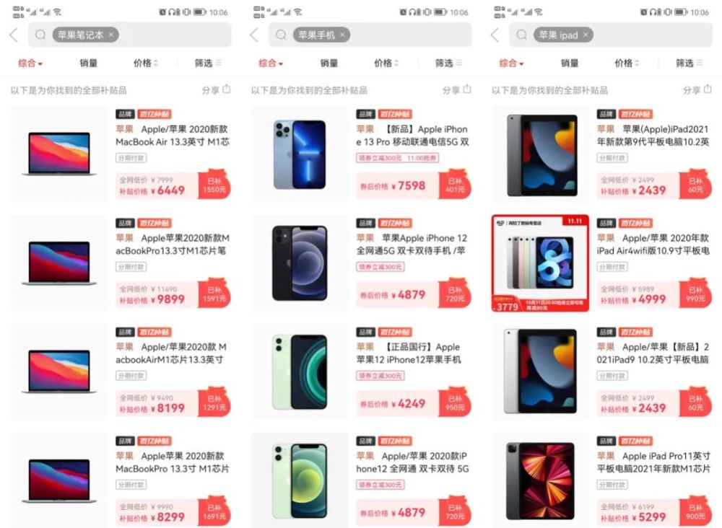Expand 综合 sort dropdown on phone screen

click(271, 63)
